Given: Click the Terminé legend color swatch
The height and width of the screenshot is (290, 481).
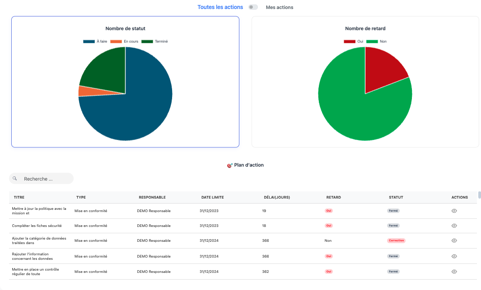Looking at the screenshot, I should tap(147, 41).
